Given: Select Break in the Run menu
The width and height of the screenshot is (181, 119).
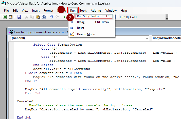Looking at the screenshot, I should point(81,22).
